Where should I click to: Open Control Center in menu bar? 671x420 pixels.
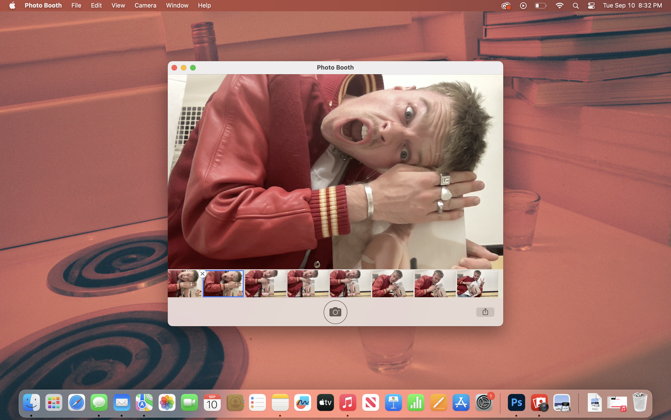coord(591,6)
